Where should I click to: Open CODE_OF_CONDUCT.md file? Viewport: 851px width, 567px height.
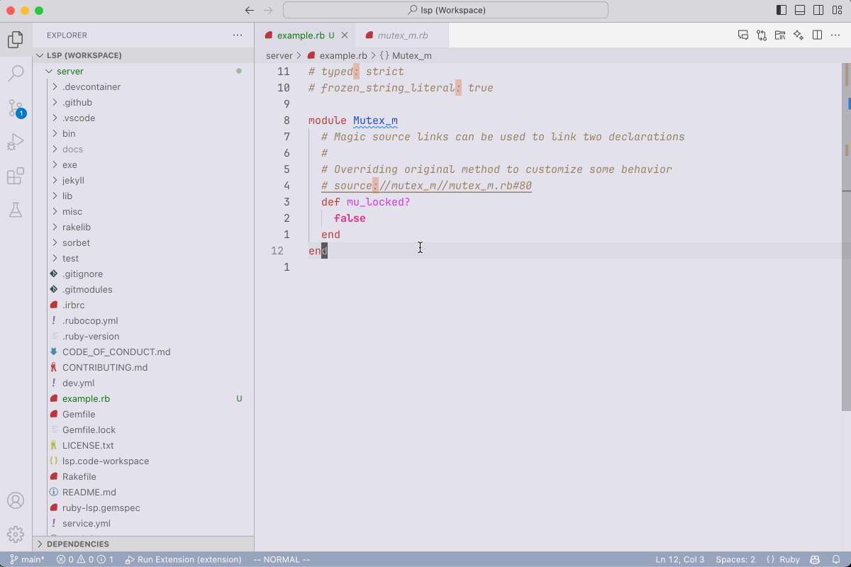pyautogui.click(x=143, y=352)
